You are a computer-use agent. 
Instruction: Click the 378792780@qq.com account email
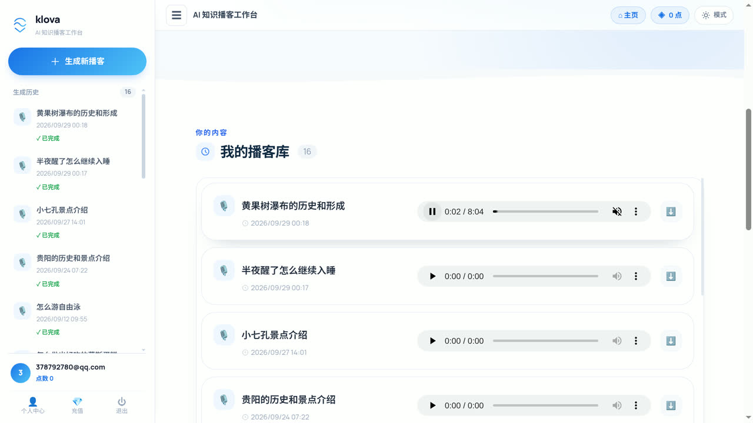tap(71, 367)
